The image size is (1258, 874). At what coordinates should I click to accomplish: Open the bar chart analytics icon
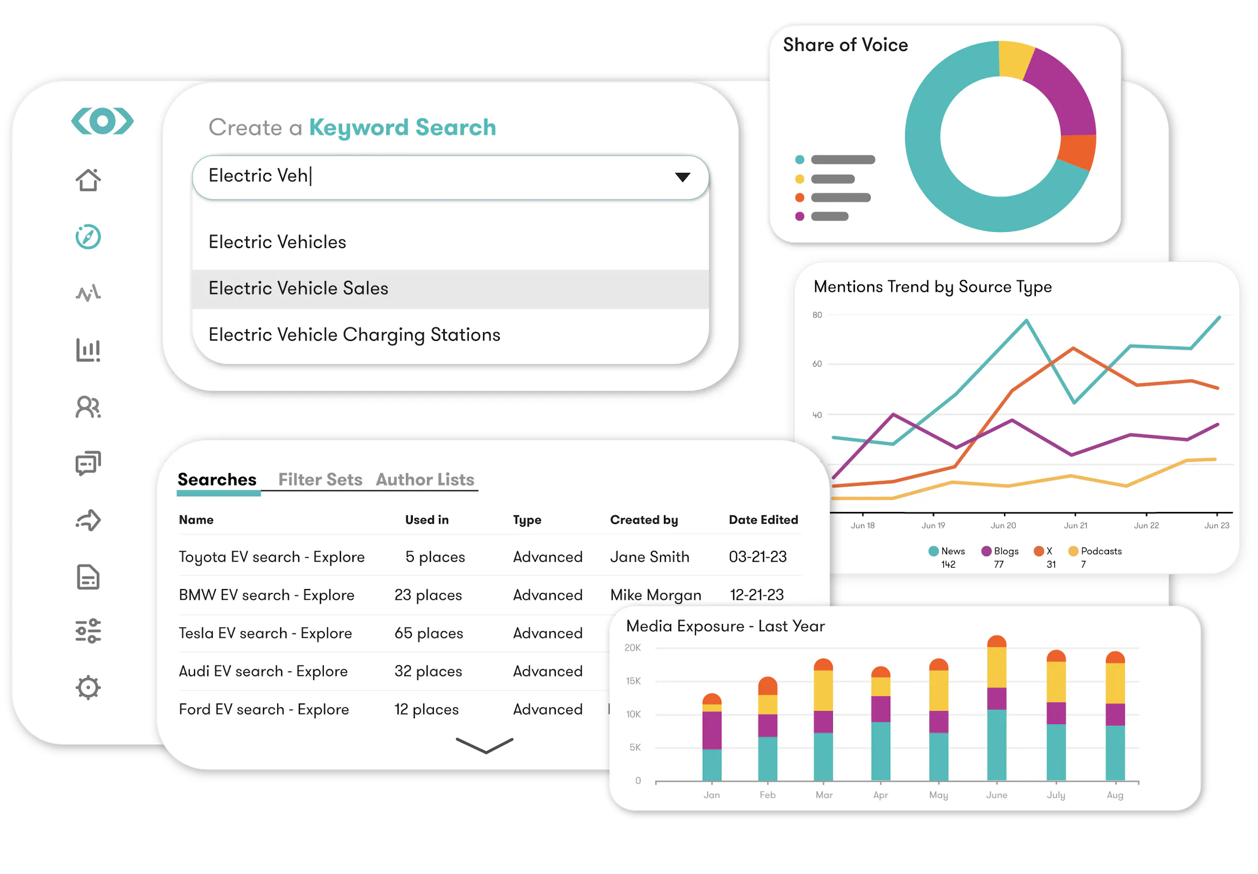(88, 350)
